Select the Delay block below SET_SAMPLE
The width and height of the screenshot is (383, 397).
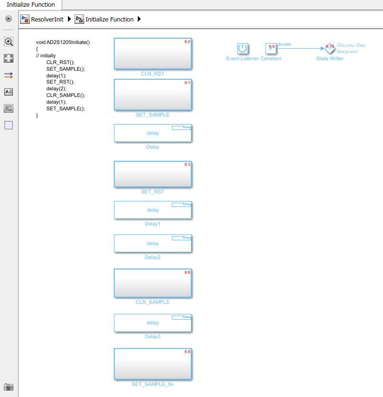[x=153, y=133]
